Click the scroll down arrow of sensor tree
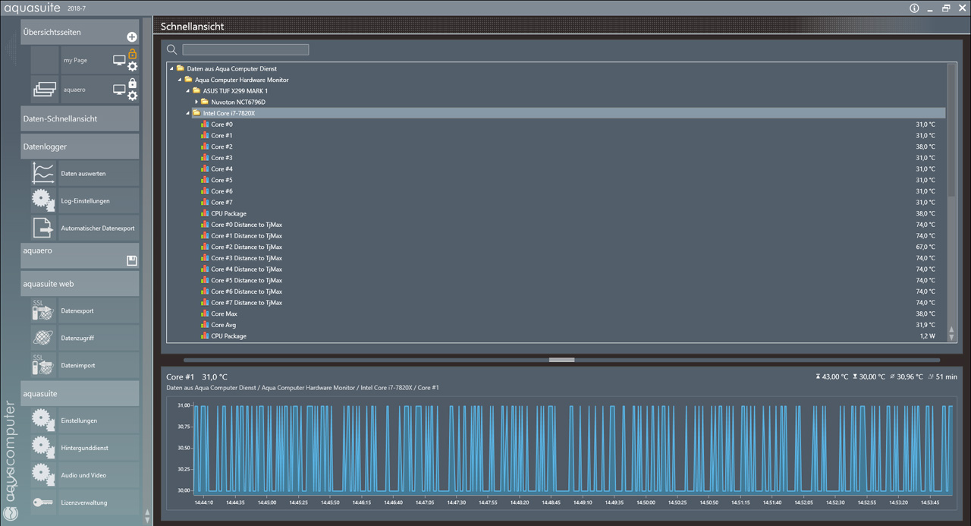 [x=951, y=338]
